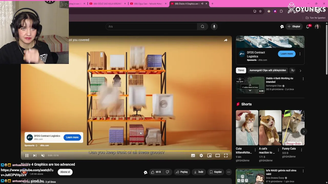The height and width of the screenshot is (184, 328).
Task: Click the Ask sparkle icon near like
Action: click(x=145, y=172)
